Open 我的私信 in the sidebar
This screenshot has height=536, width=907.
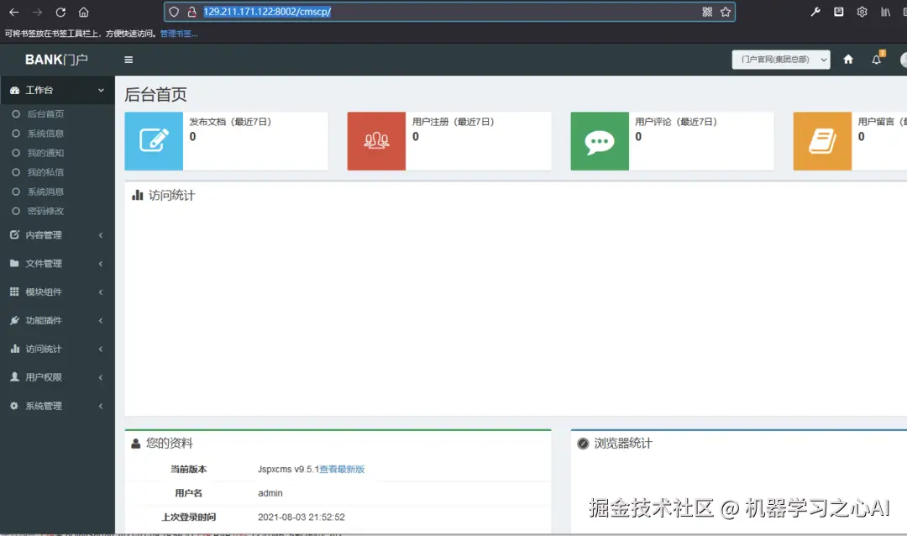45,172
